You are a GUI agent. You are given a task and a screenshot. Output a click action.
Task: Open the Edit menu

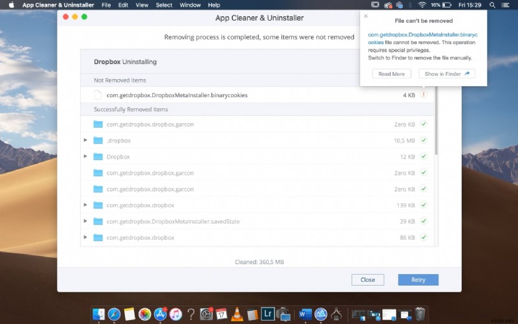click(123, 5)
